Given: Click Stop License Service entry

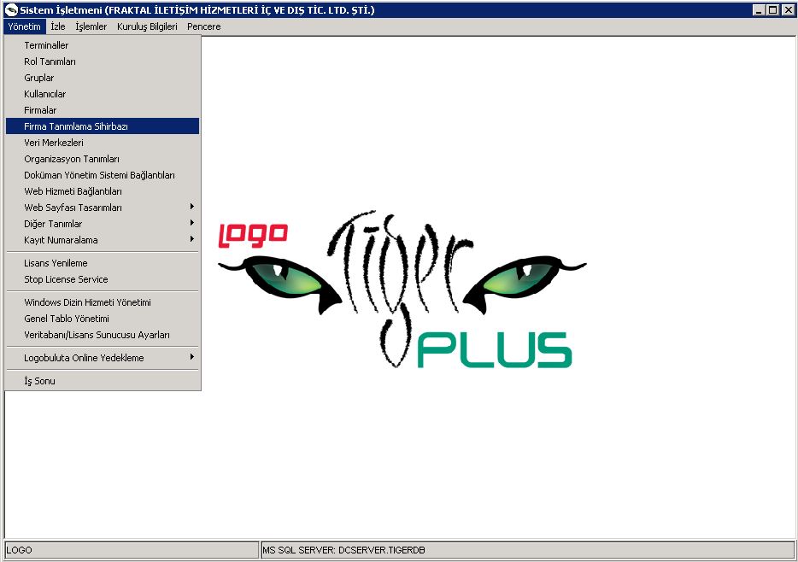Looking at the screenshot, I should pos(103,280).
